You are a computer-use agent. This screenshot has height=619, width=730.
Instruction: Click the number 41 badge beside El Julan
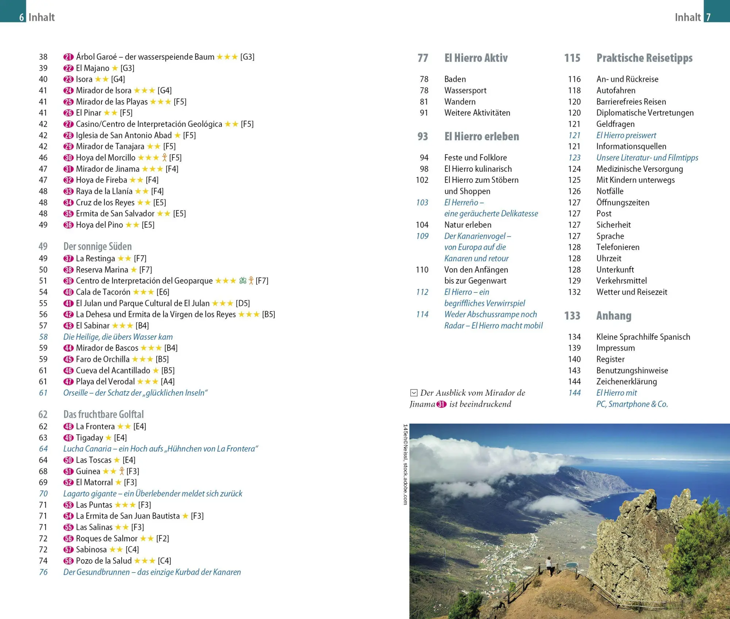pos(69,303)
